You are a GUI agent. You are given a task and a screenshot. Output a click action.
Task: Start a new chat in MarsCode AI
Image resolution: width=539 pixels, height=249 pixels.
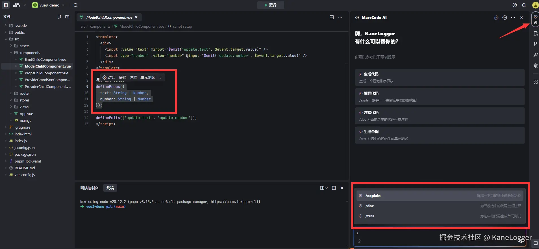[x=496, y=18]
